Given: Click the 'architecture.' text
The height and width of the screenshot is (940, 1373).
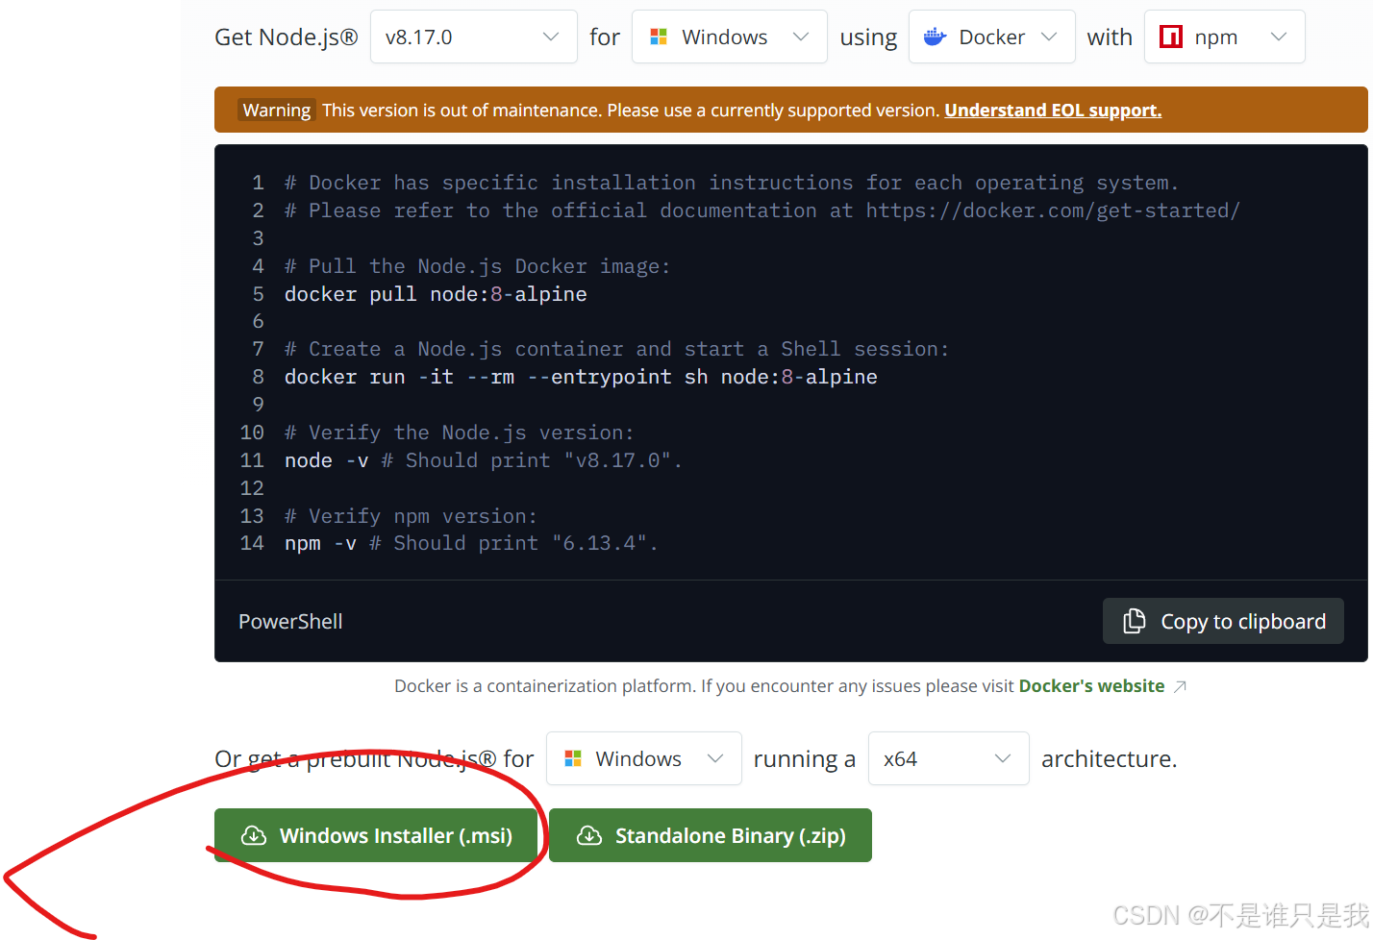Looking at the screenshot, I should [1109, 759].
